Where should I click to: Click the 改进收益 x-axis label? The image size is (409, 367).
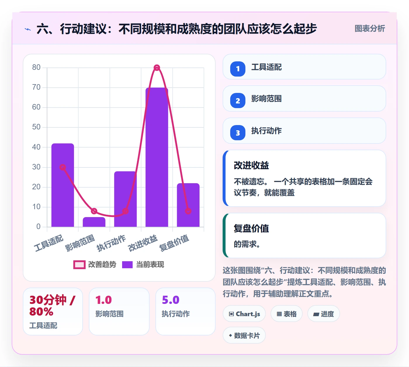[x=143, y=243]
